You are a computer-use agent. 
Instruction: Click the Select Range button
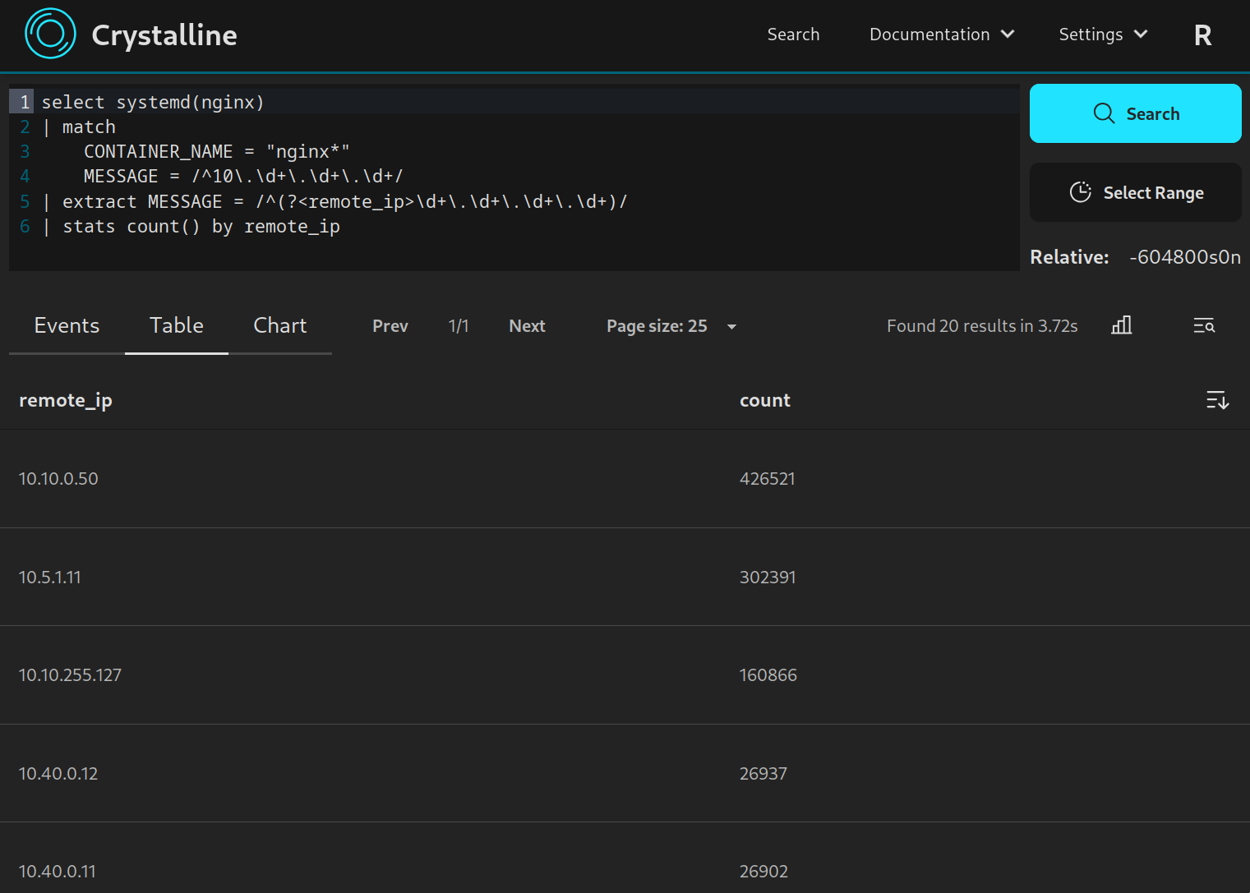point(1135,192)
